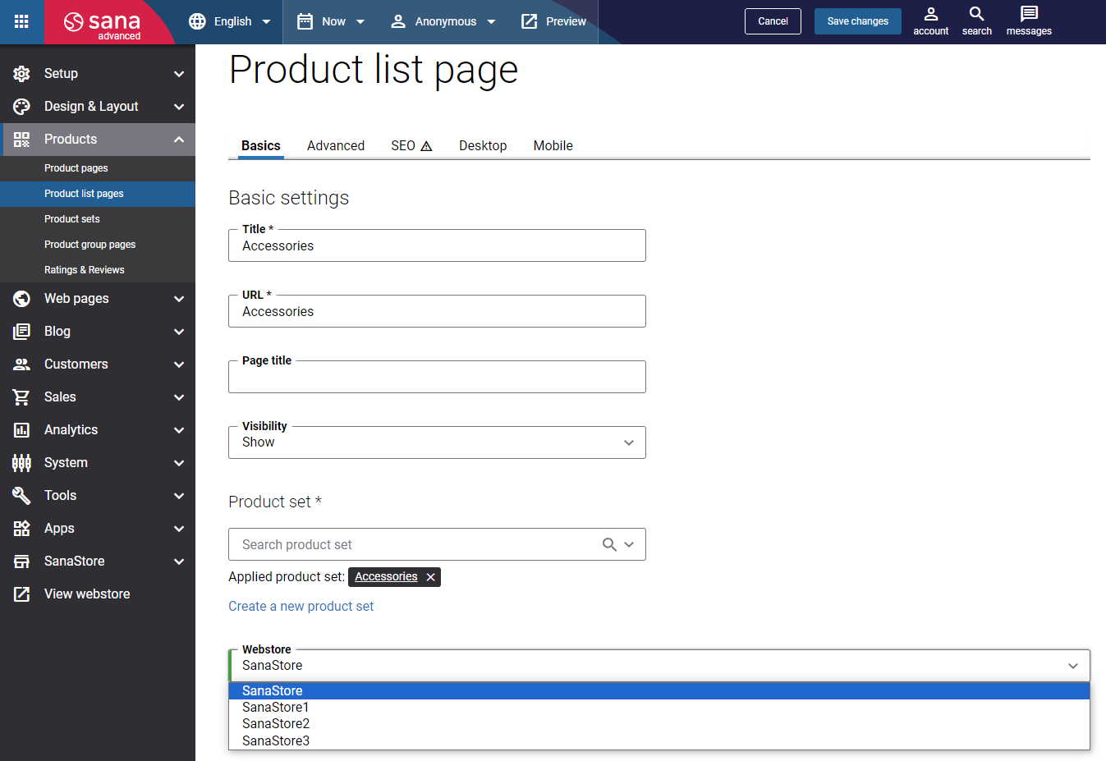The height and width of the screenshot is (761, 1106).
Task: Click the SEO warning triangle icon
Action: (426, 146)
